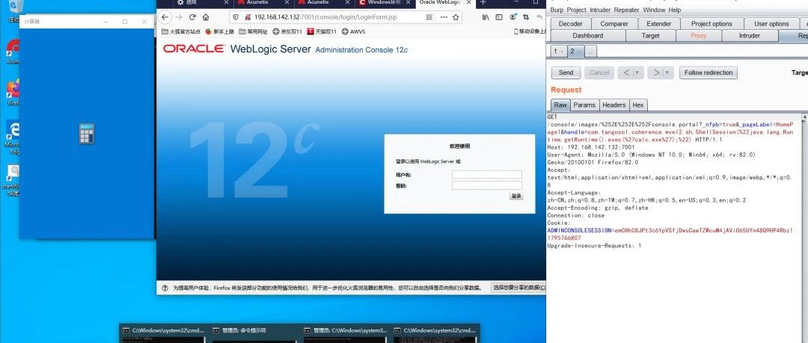This screenshot has height=343, width=808.
Task: Open the Intruder menu in menu bar
Action: point(600,10)
